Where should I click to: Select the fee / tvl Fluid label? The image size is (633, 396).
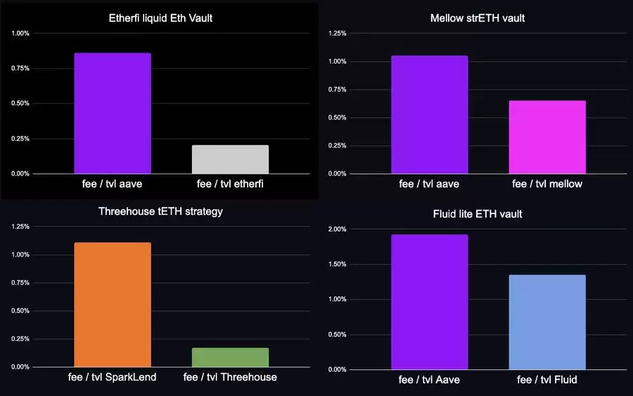[547, 379]
